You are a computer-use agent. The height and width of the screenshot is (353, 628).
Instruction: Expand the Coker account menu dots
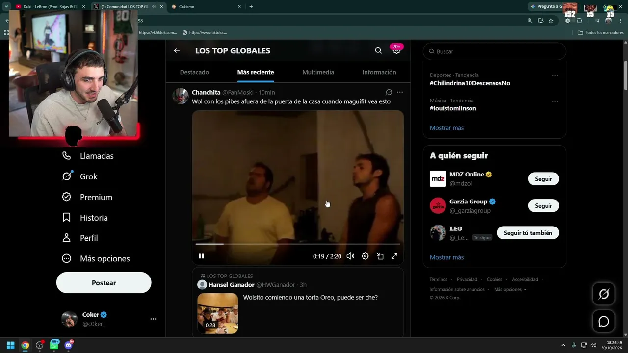click(153, 319)
